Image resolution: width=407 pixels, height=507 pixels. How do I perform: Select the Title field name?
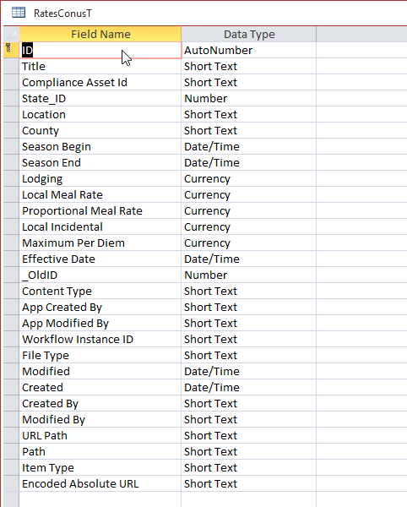click(100, 66)
